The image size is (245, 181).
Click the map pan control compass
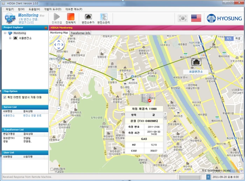click(59, 44)
